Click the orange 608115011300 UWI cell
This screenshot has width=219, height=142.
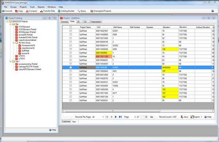click(x=104, y=56)
